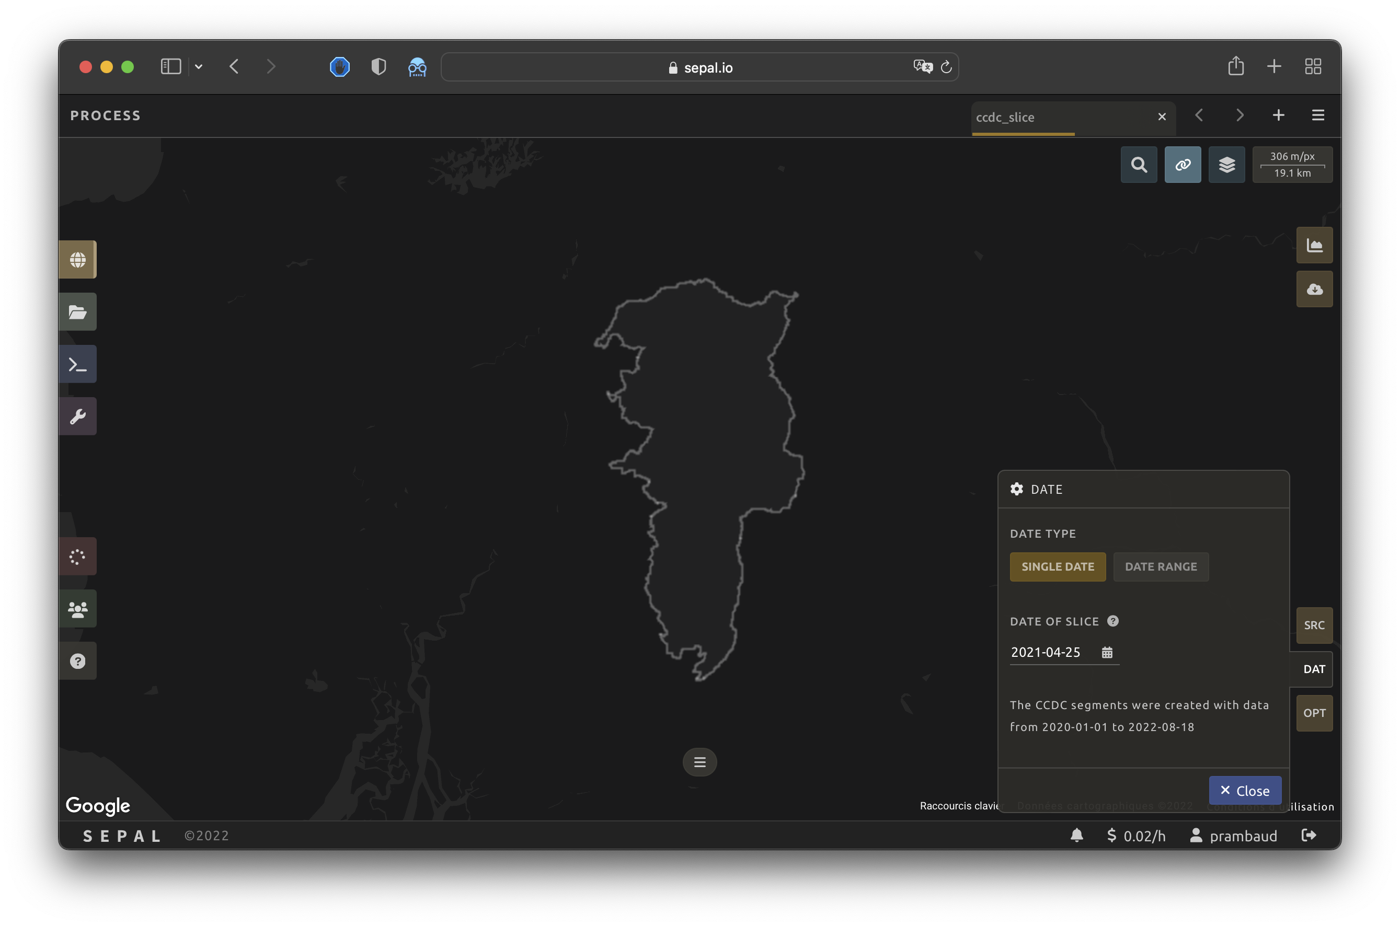Click the prambaud user account link
Image resolution: width=1400 pixels, height=927 pixels.
[x=1234, y=836]
